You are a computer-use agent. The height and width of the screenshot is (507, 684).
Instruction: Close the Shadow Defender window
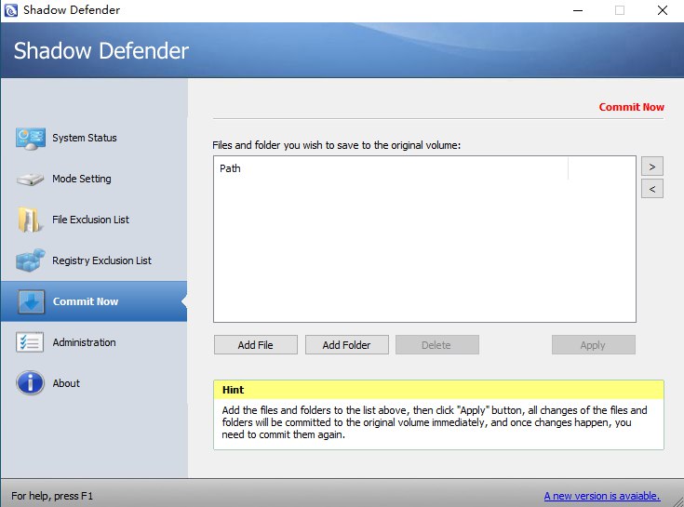click(x=663, y=10)
